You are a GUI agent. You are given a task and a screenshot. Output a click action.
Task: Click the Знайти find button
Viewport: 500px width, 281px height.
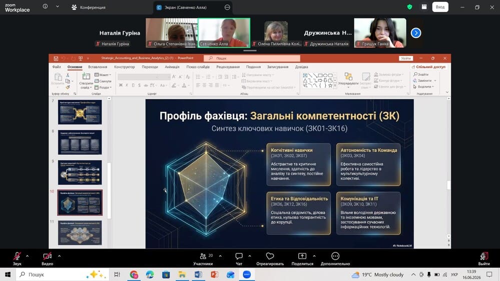[x=421, y=74]
